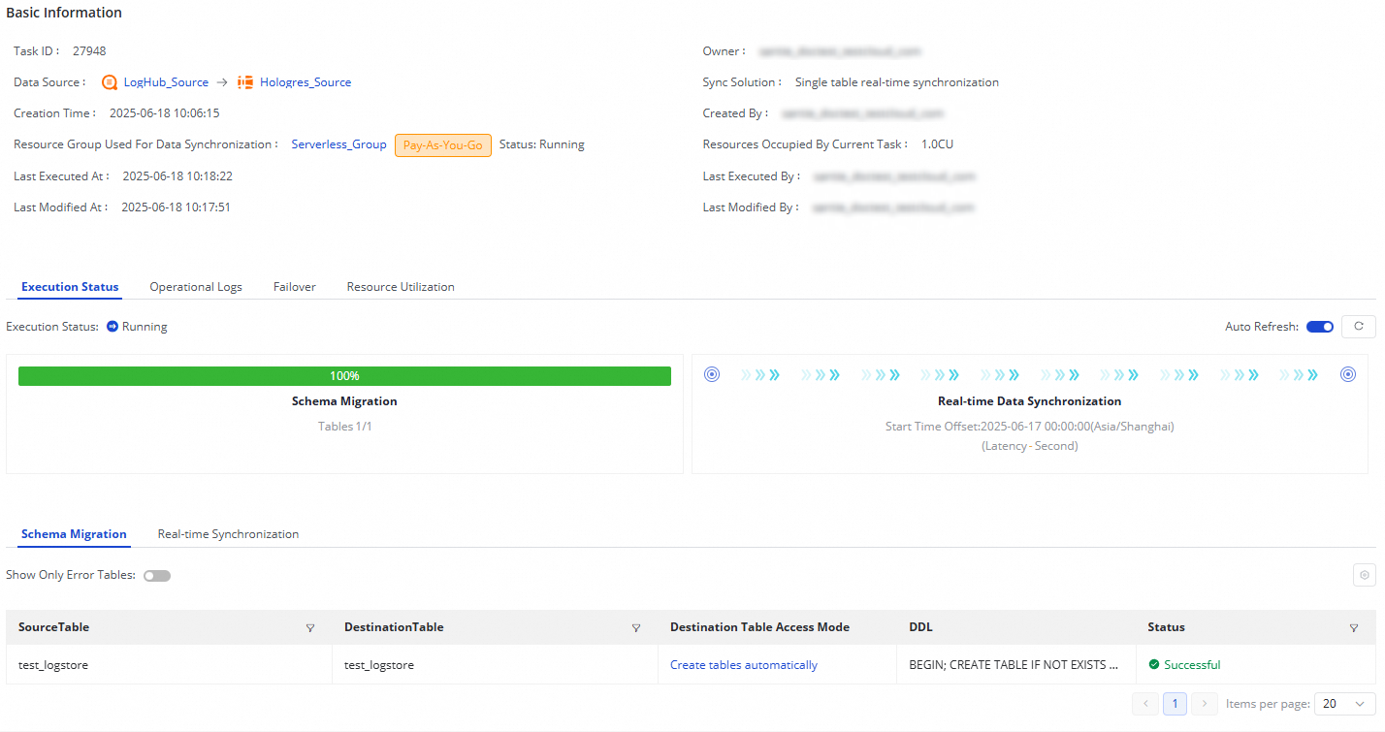Click the Create tables automatically link
This screenshot has height=732, width=1385.
coord(744,665)
